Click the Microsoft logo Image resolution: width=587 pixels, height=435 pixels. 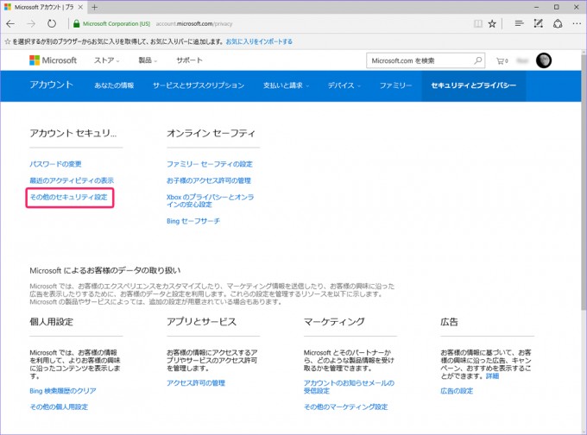54,60
